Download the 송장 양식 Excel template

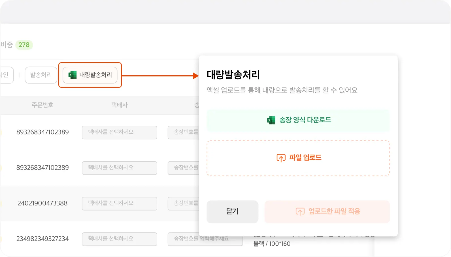[x=298, y=120]
